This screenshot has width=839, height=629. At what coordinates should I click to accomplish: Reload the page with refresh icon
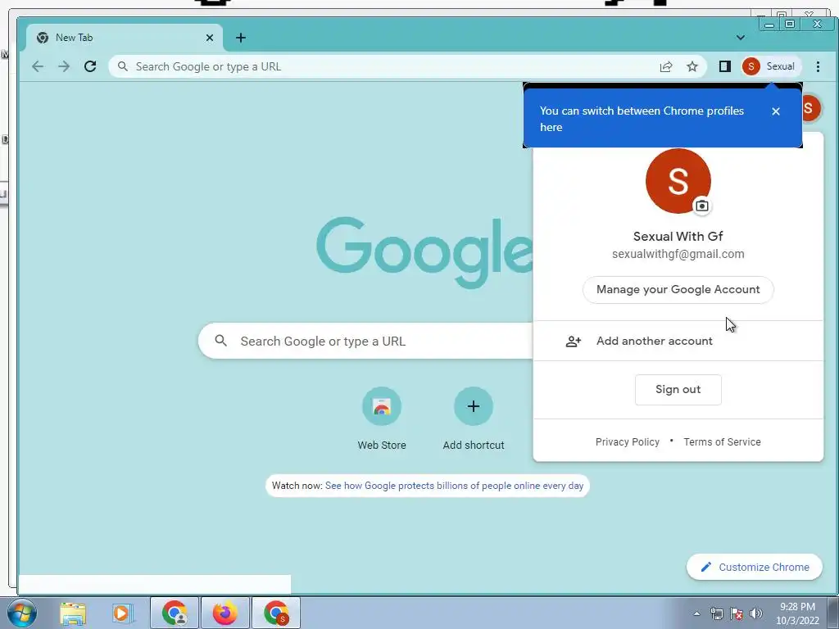point(90,66)
